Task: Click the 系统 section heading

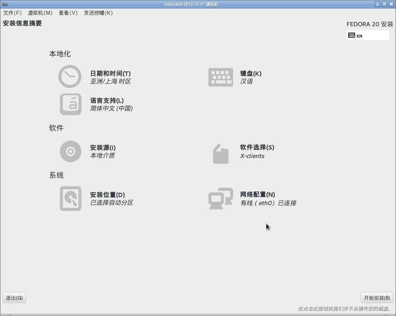Action: coord(56,175)
